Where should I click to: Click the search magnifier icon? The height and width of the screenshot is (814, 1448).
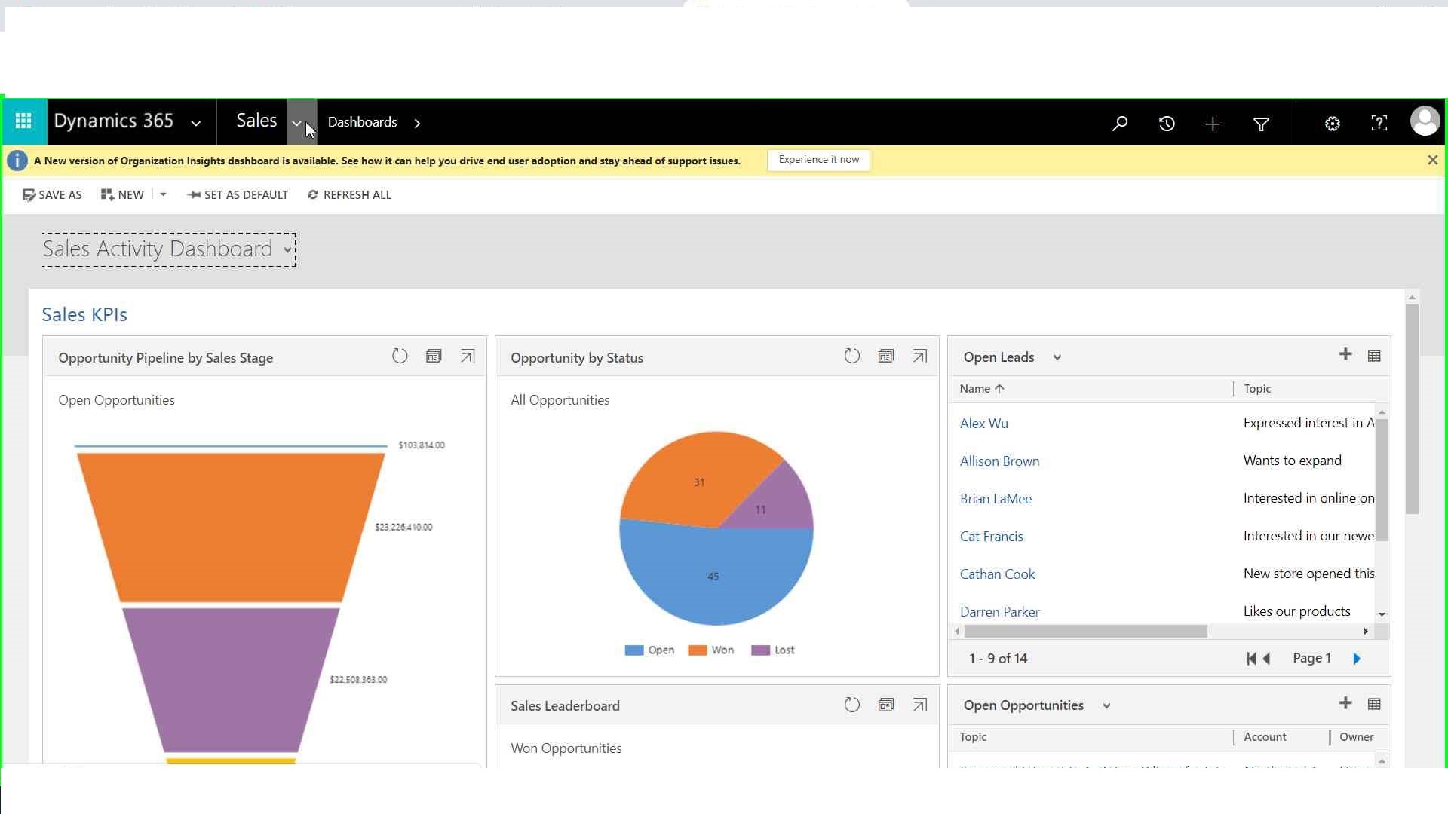tap(1120, 123)
